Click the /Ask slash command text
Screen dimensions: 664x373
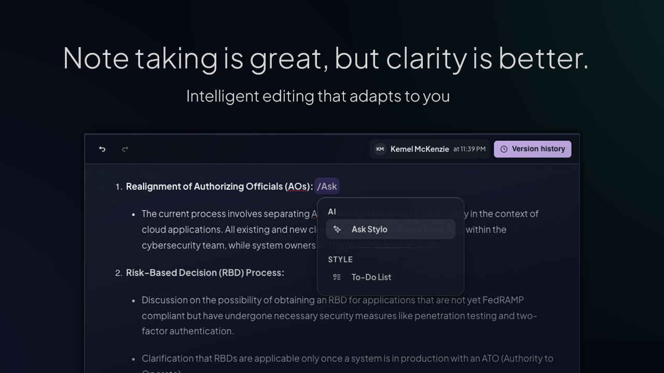click(x=327, y=185)
